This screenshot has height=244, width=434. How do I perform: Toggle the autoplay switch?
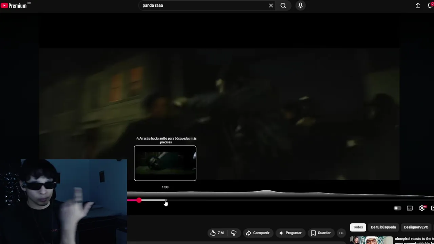pos(397,208)
